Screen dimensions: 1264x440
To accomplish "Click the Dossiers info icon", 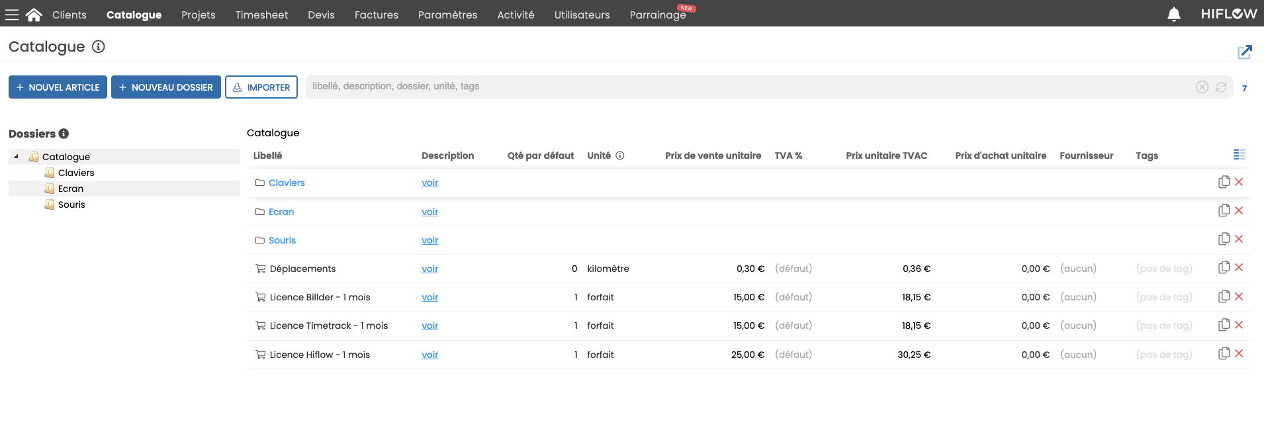I will point(64,134).
